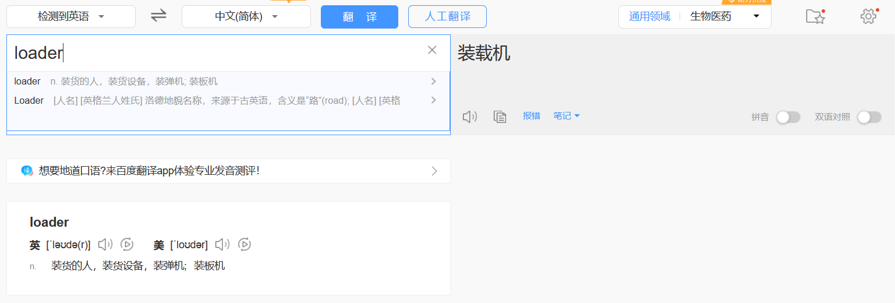This screenshot has height=303, width=895.
Task: Click the 人工翻译 button
Action: click(x=447, y=16)
